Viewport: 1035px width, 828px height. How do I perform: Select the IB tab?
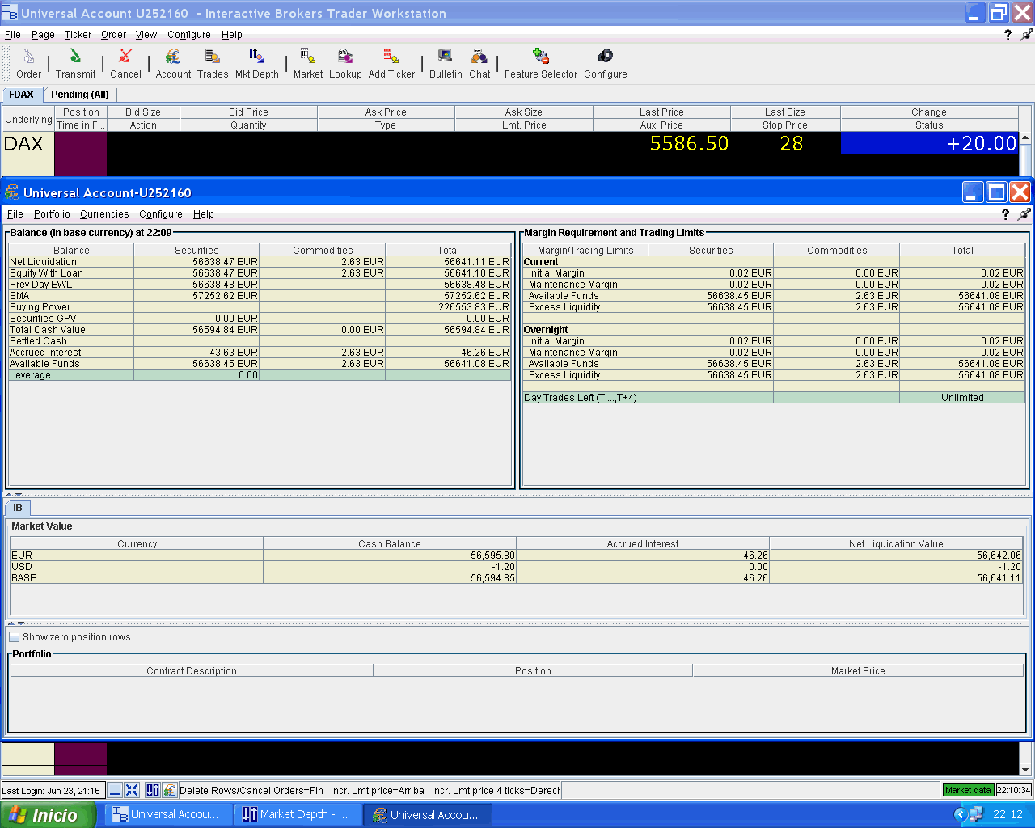point(18,508)
